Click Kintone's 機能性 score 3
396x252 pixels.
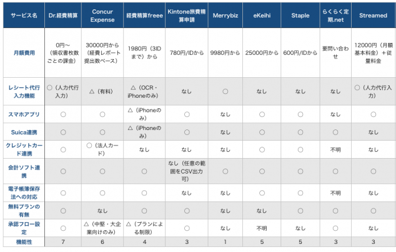[x=187, y=242]
